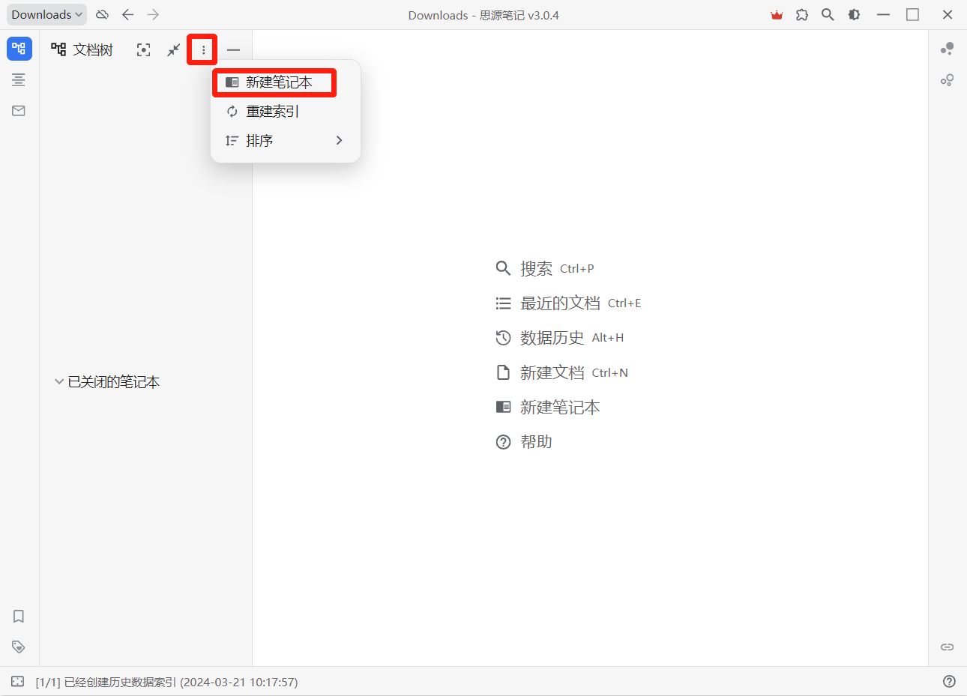Click 搜索 Ctrl+P in the center
Image resolution: width=967 pixels, height=696 pixels.
point(545,268)
